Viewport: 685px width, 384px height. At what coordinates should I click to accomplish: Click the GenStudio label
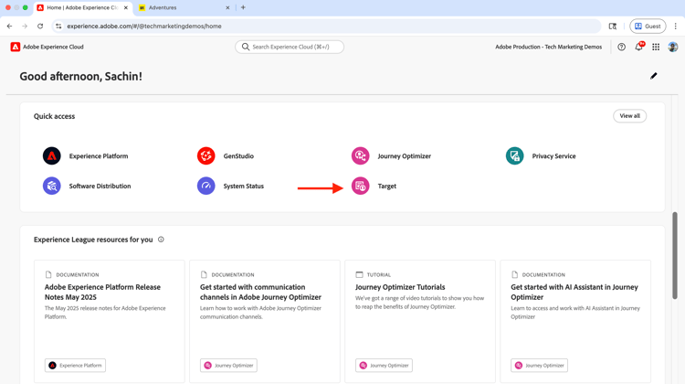[238, 156]
